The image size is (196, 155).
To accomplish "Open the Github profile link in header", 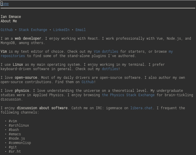I will coord(7,30).
